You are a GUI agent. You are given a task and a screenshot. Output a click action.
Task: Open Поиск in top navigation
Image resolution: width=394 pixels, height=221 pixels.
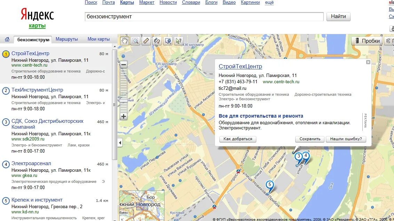point(91,2)
